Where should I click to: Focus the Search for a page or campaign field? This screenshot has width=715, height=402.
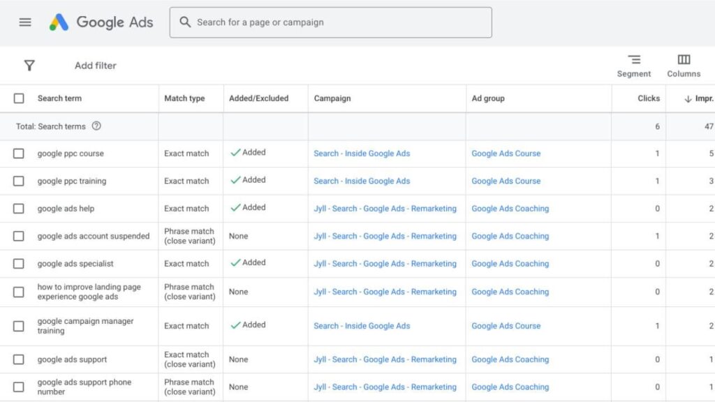(x=330, y=22)
